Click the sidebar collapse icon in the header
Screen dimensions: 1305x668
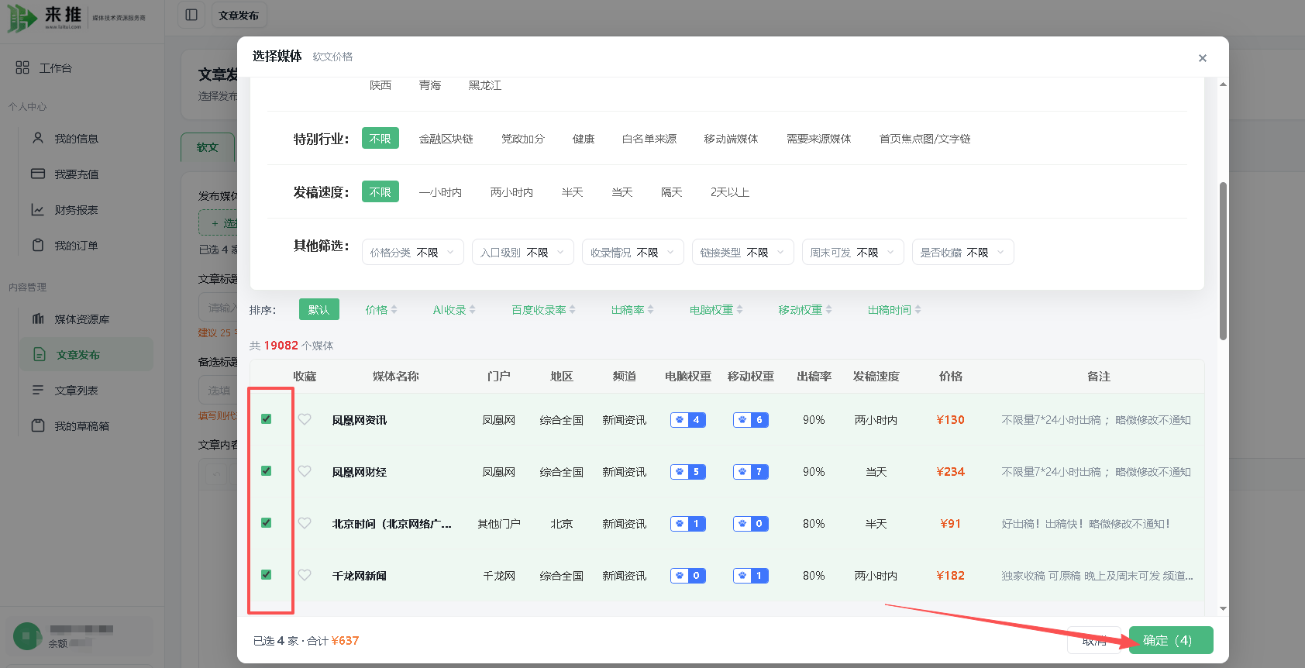pyautogui.click(x=191, y=15)
